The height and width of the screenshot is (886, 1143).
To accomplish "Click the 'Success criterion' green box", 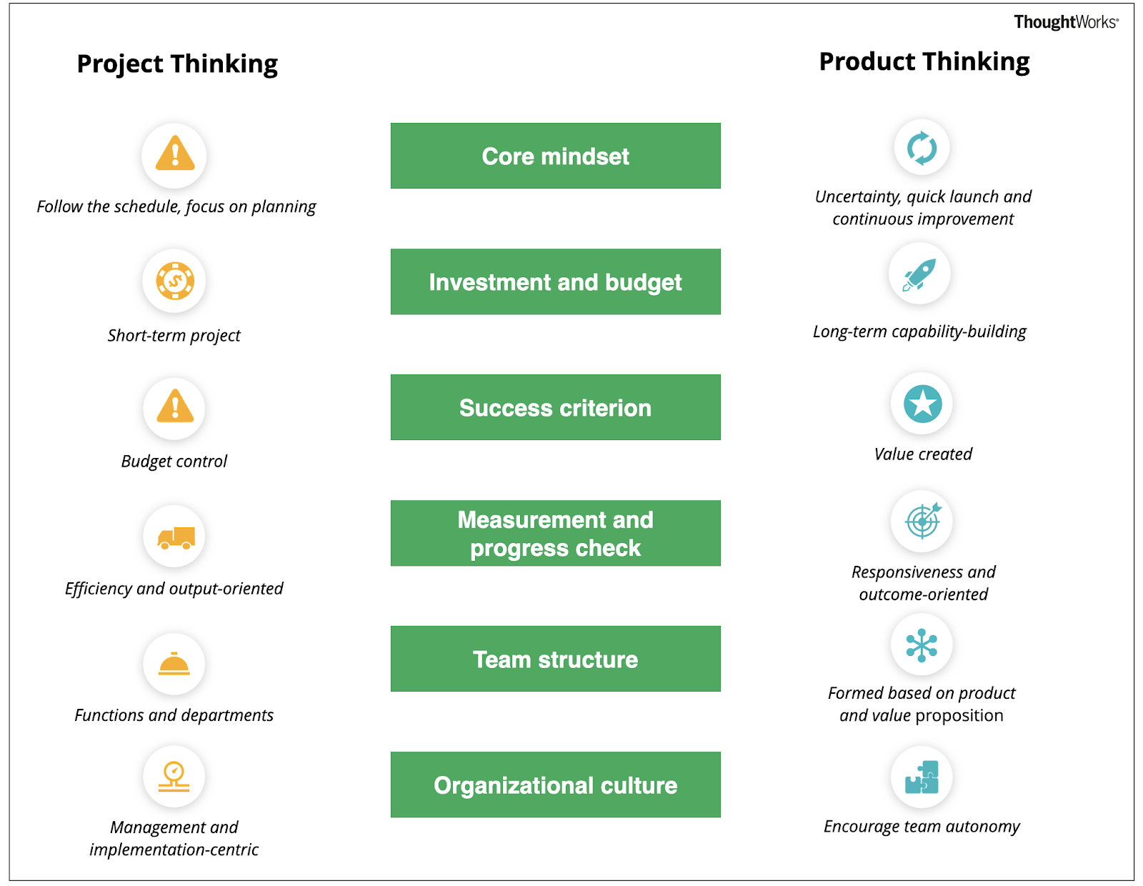I will [x=555, y=407].
